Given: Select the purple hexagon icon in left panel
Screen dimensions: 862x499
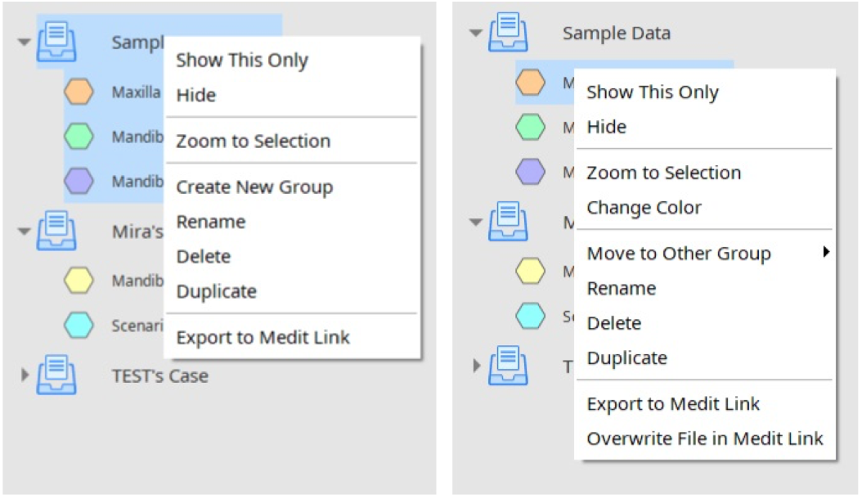Looking at the screenshot, I should (79, 181).
